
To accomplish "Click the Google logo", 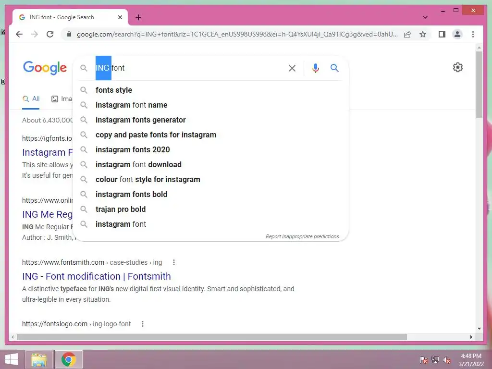I will (x=45, y=67).
